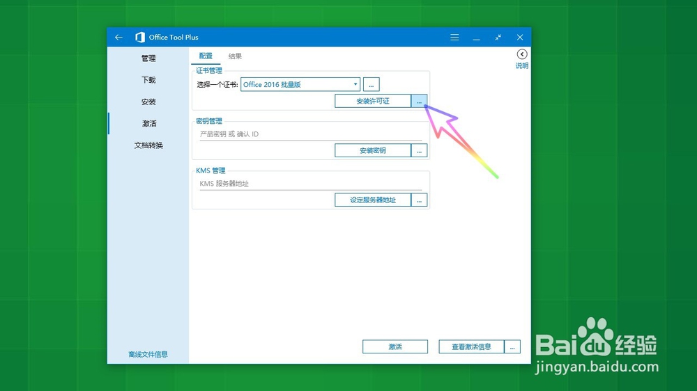Open the hamburger menu in title bar
This screenshot has width=697, height=391.
click(454, 38)
